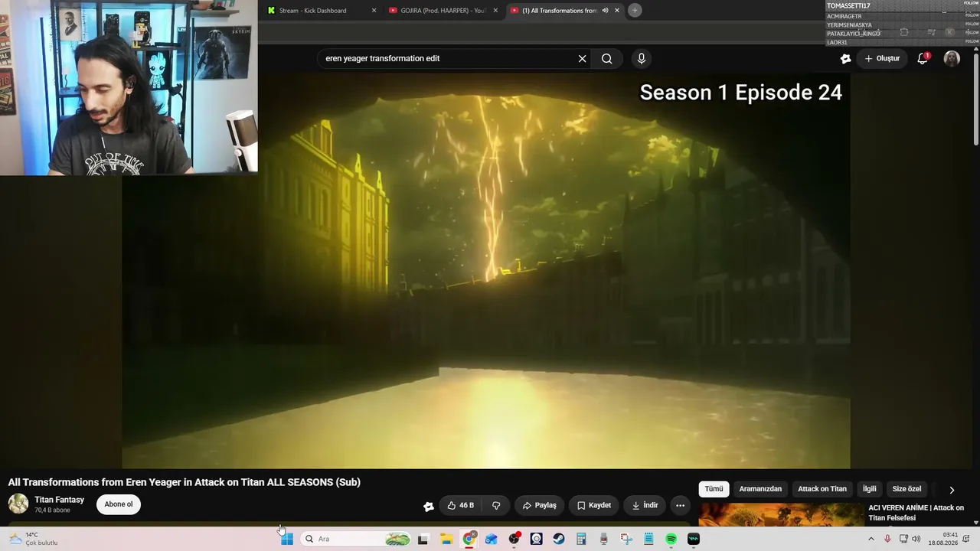The image size is (980, 551).
Task: Open the Windows Start menu
Action: coord(287,539)
